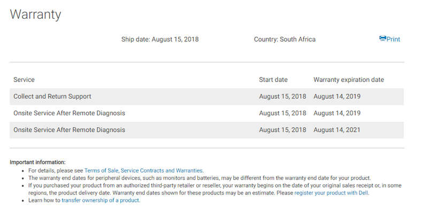The width and height of the screenshot is (428, 212).
Task: Follow register your product with Dell link
Action: coord(331,193)
